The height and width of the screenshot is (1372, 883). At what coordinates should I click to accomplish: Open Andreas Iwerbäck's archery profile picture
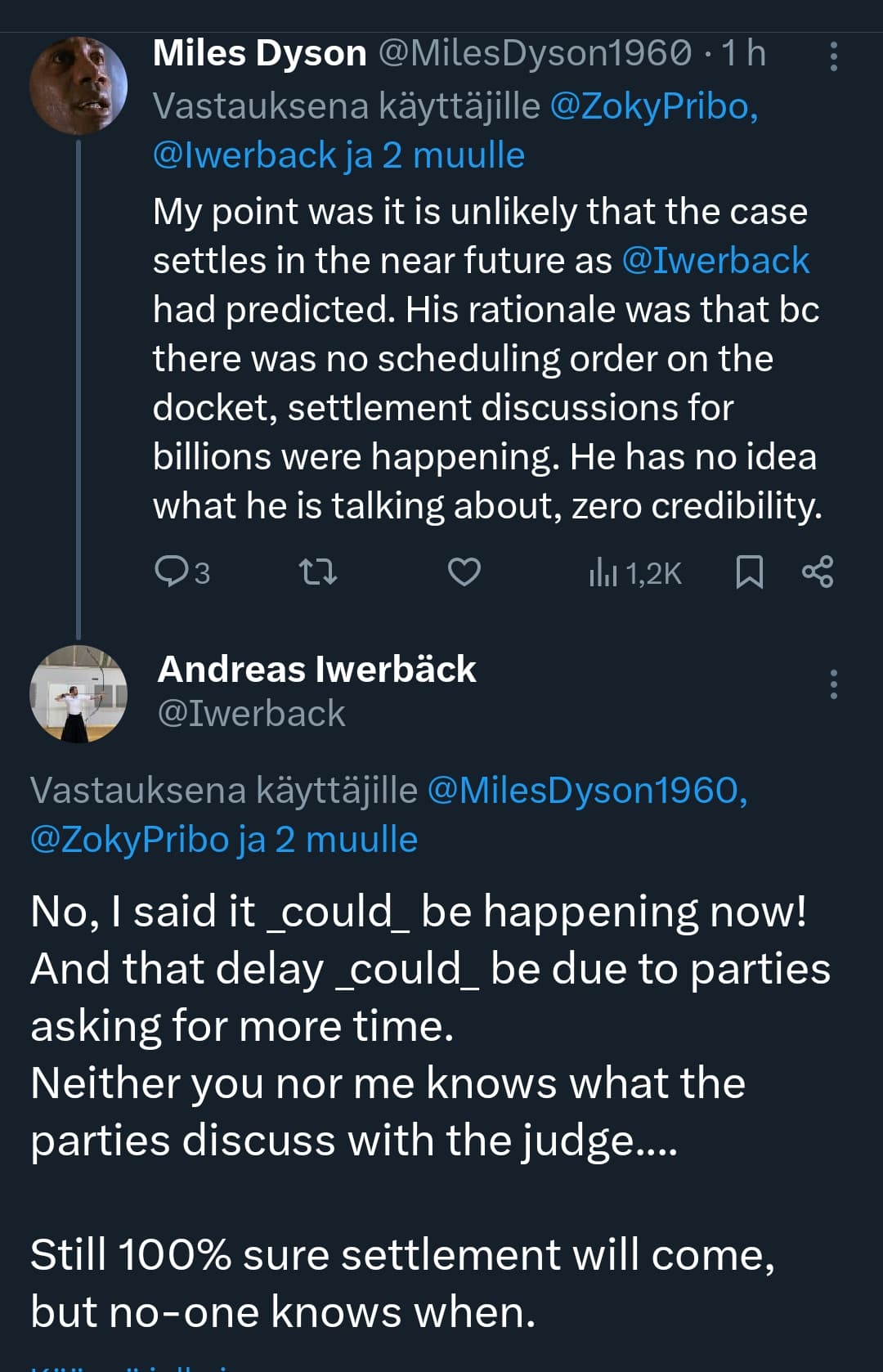click(x=78, y=693)
